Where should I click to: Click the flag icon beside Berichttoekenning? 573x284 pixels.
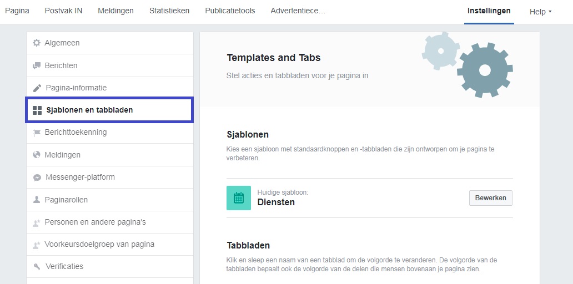click(37, 133)
